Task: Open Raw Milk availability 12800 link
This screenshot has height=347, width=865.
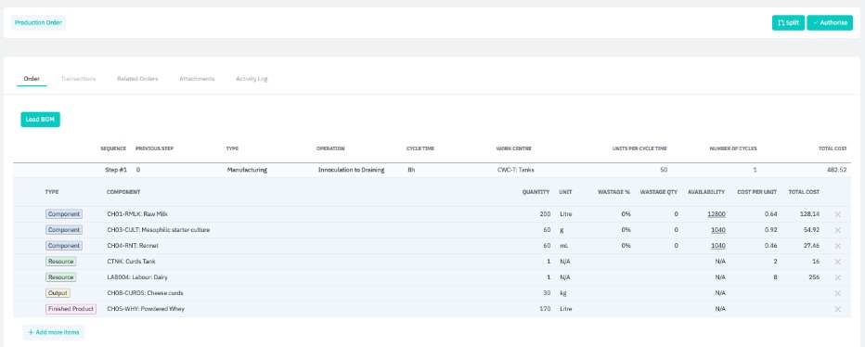Action: coord(717,214)
